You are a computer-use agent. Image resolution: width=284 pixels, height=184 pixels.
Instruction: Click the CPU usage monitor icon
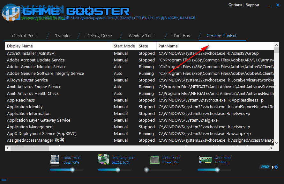pyautogui.click(x=154, y=160)
